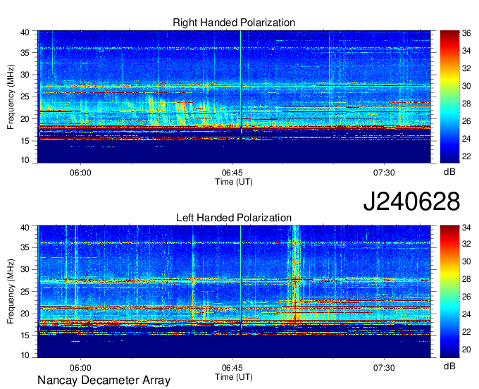Click the 07:30 tick label under top plot
This screenshot has width=479, height=389.
pyautogui.click(x=384, y=173)
